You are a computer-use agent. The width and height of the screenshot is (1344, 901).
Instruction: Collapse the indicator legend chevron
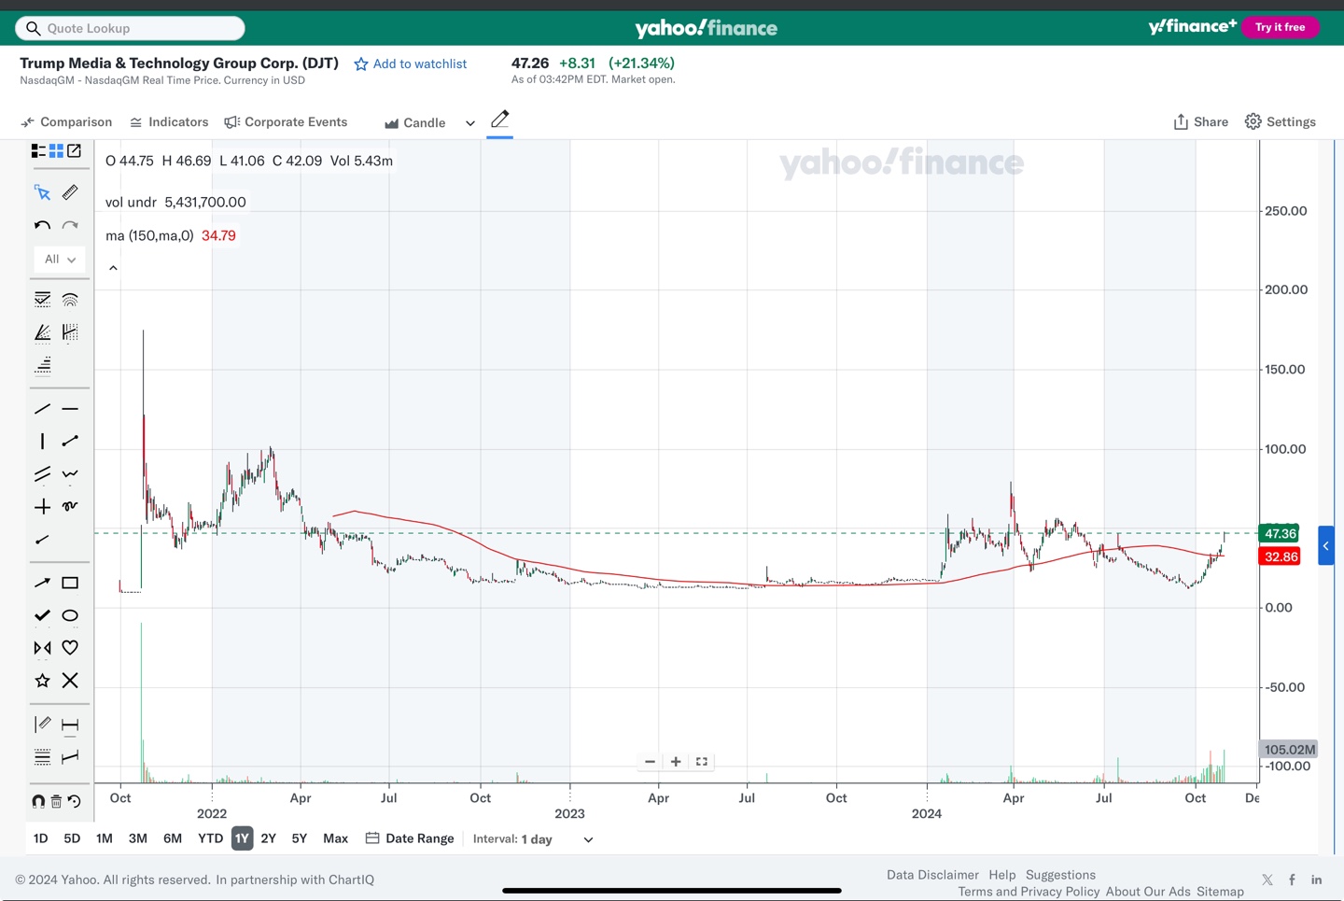(x=113, y=268)
